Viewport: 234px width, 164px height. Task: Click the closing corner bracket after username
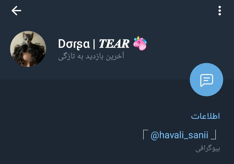(x=214, y=134)
